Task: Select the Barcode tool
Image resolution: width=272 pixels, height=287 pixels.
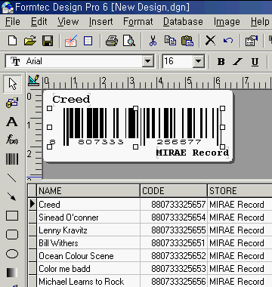Action: pyautogui.click(x=12, y=159)
